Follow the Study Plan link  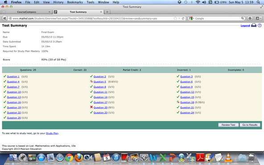[x=52, y=133]
